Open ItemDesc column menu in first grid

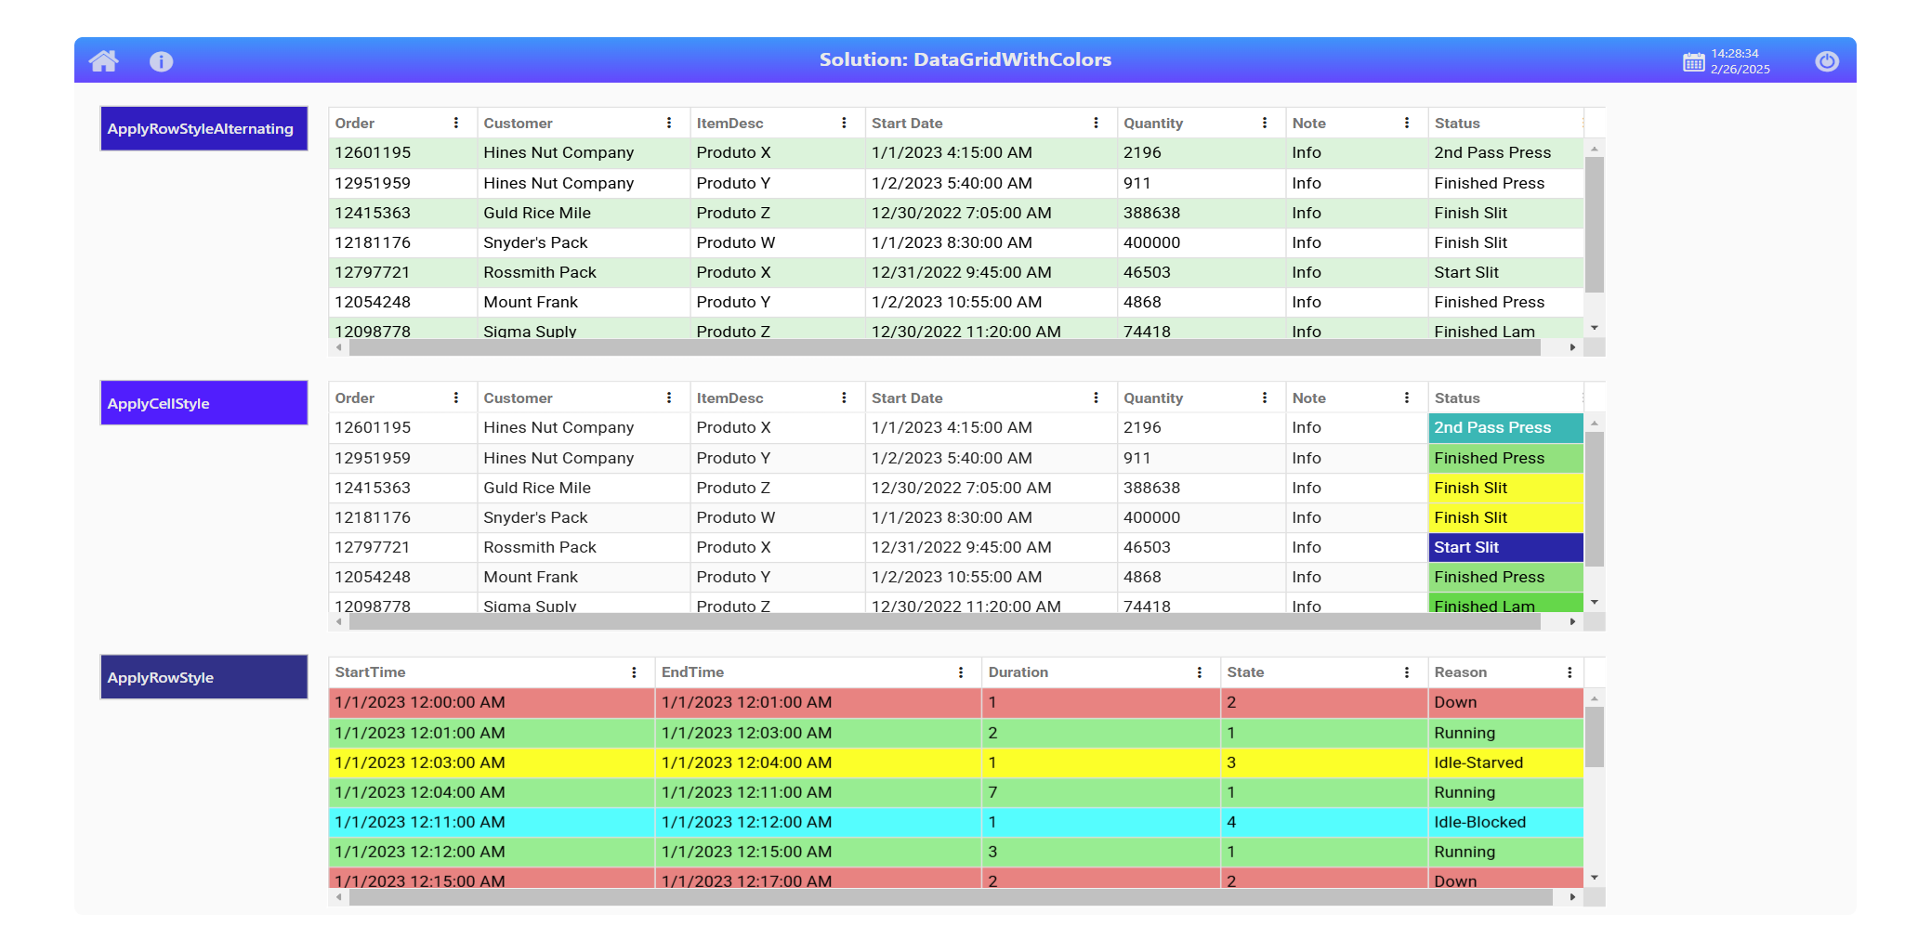pos(844,123)
